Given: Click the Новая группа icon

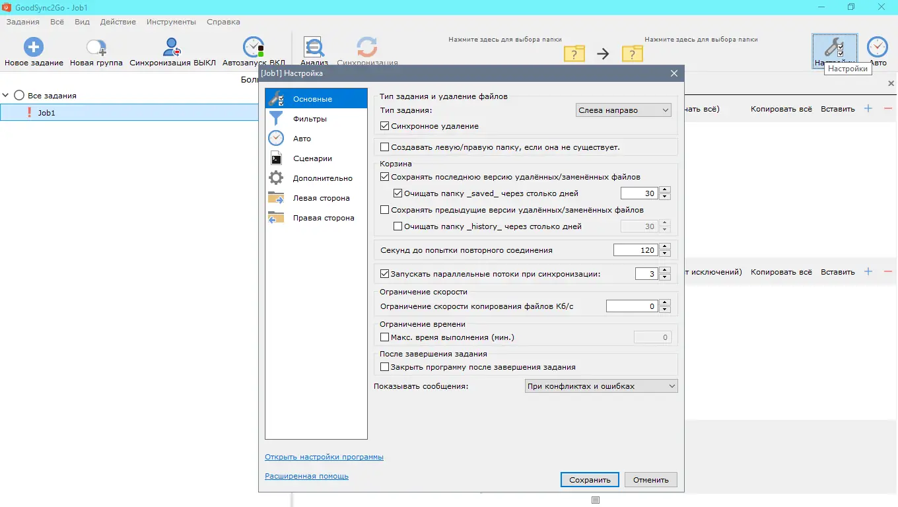Looking at the screenshot, I should click(96, 46).
